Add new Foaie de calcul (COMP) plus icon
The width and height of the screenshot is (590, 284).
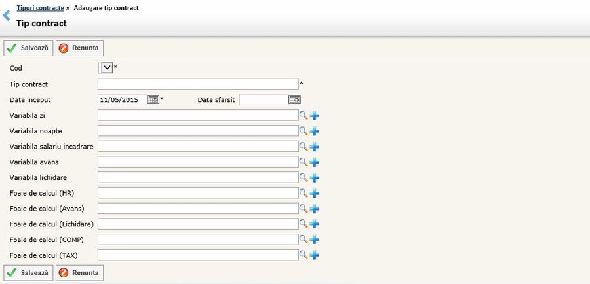pyautogui.click(x=315, y=240)
